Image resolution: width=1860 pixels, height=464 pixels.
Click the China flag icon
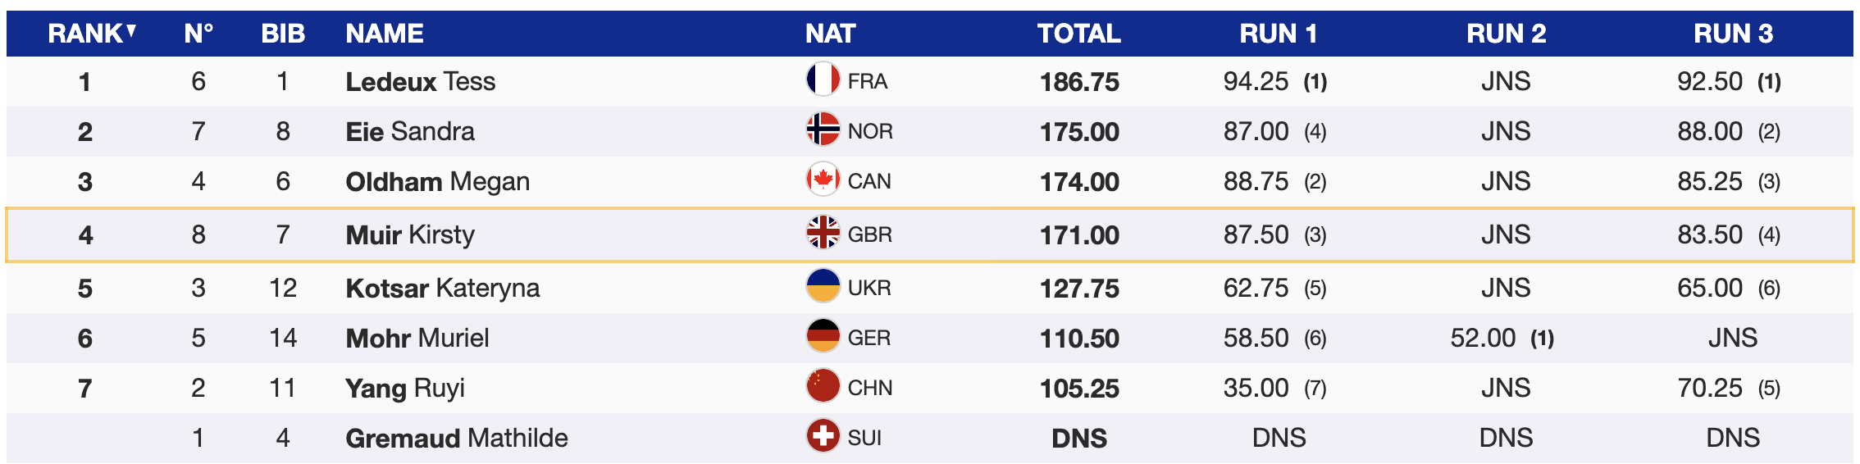click(823, 387)
